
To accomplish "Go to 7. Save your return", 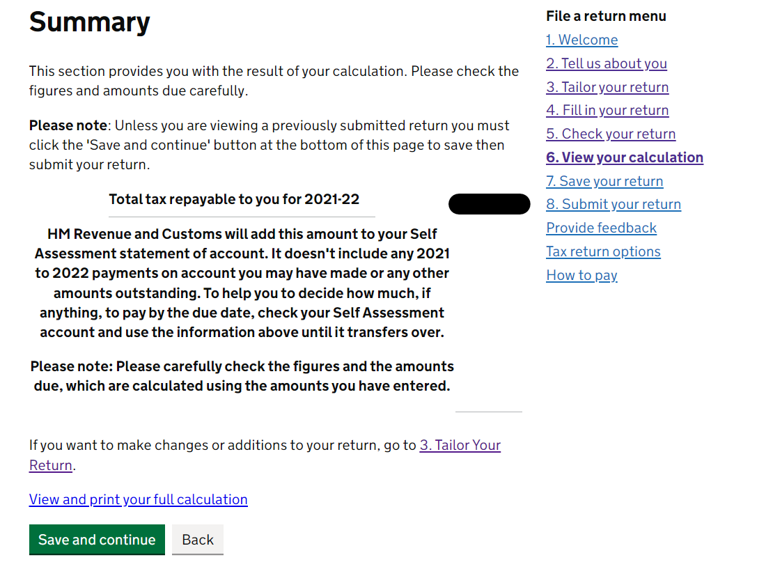I will click(604, 182).
